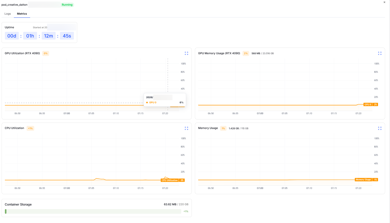Click the GPU 0 orange dot in tooltip
This screenshot has width=390, height=223.
pos(147,103)
